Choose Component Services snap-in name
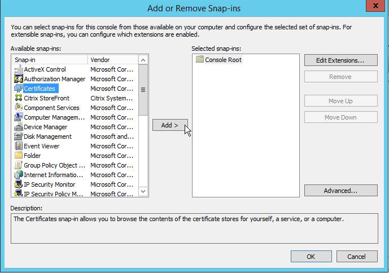This screenshot has height=273, width=389. click(51, 108)
